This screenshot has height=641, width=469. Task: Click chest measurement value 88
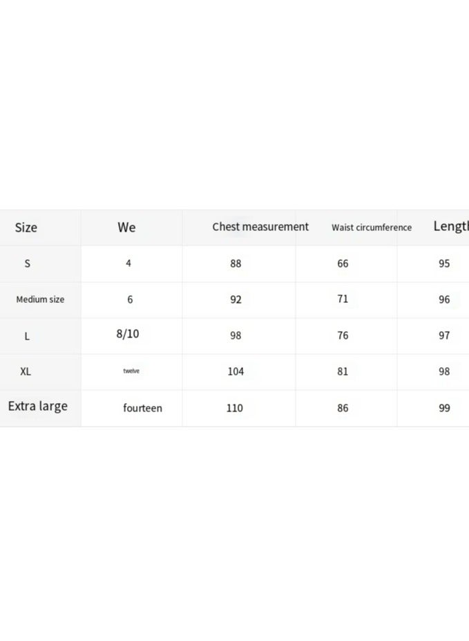pyautogui.click(x=236, y=263)
